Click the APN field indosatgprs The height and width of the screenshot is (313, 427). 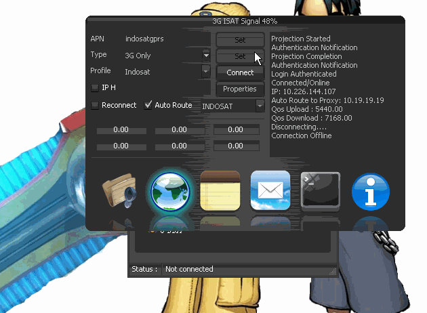(x=166, y=39)
